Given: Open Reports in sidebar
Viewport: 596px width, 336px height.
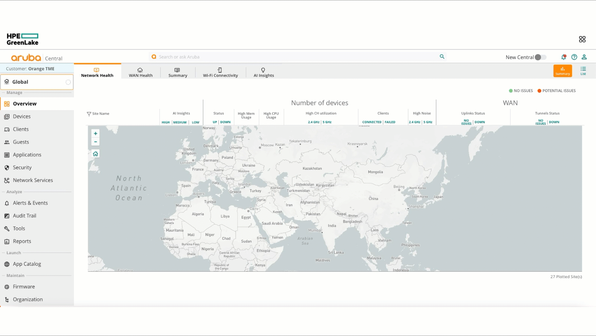Looking at the screenshot, I should pyautogui.click(x=37, y=241).
